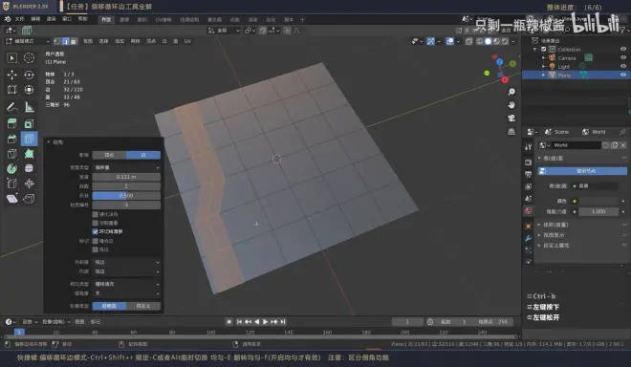The width and height of the screenshot is (631, 367).
Task: Select the Spin tool icon
Action: 11,168
